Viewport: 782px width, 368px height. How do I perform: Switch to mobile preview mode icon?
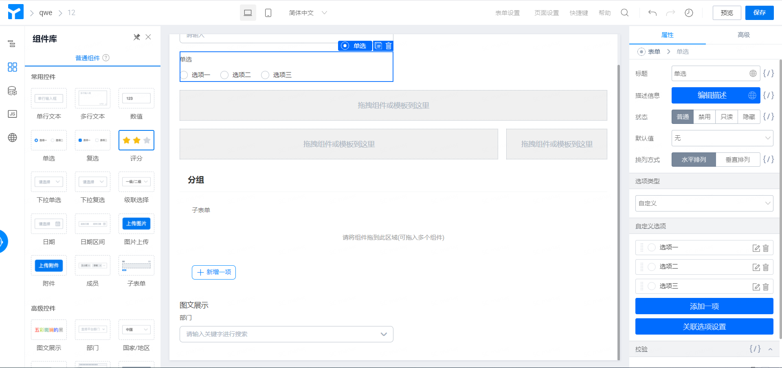click(x=268, y=13)
